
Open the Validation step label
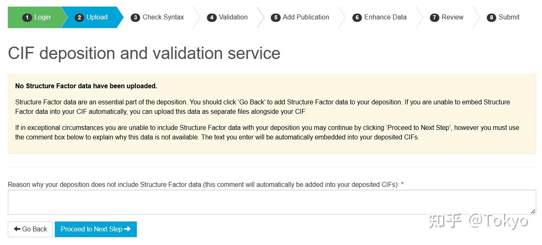233,17
